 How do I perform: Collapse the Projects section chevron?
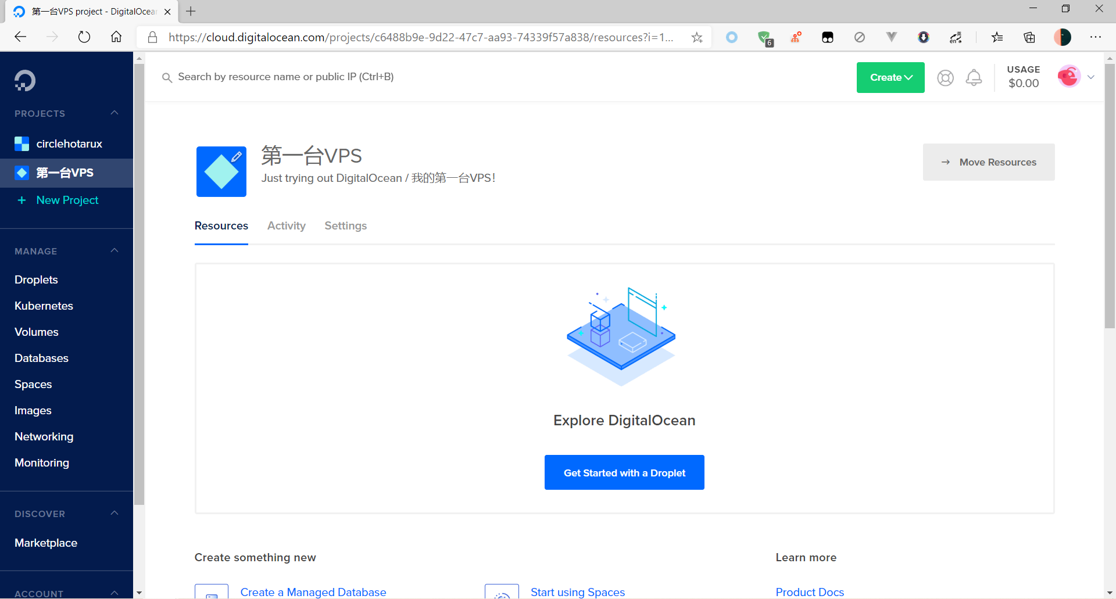click(115, 113)
